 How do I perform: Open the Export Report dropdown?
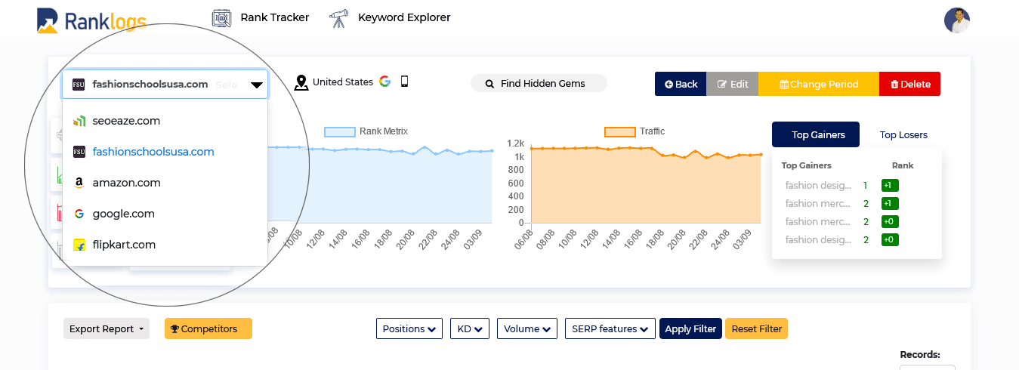pyautogui.click(x=107, y=328)
